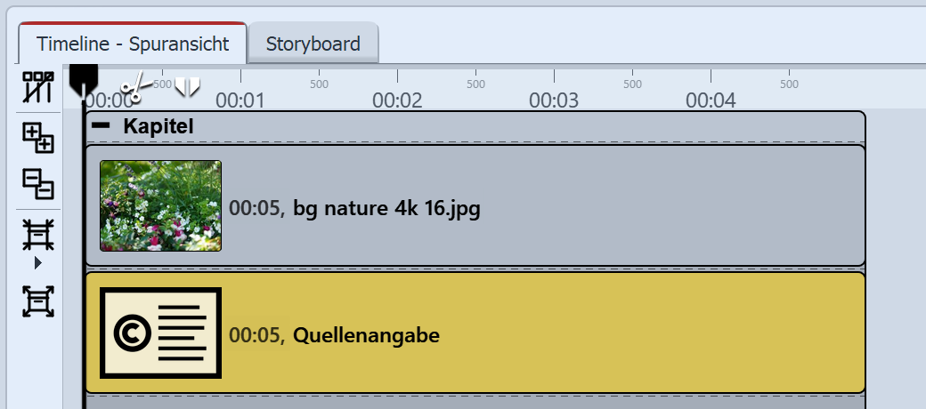The width and height of the screenshot is (926, 409).
Task: Click the razor cut tool icon at top of sidebar
Action: 38,87
